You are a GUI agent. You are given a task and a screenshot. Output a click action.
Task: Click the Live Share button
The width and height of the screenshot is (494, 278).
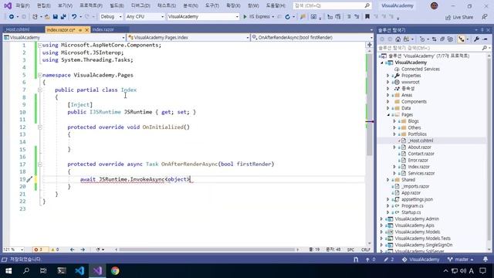click(x=459, y=17)
